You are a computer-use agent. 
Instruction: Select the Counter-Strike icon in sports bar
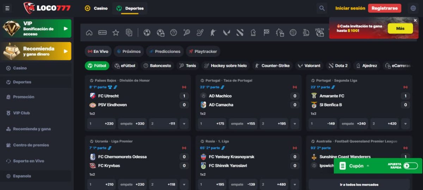[x=213, y=33]
